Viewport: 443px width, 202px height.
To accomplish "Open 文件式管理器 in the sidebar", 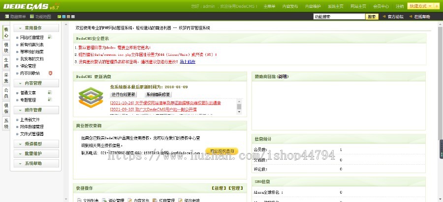I will pos(32,134).
